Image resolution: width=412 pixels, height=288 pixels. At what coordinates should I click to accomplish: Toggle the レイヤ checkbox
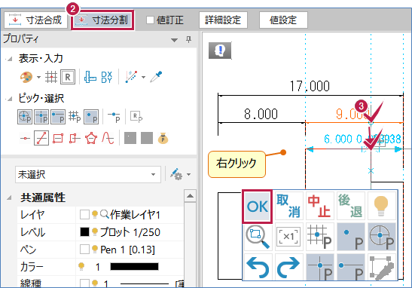pyautogui.click(x=84, y=215)
